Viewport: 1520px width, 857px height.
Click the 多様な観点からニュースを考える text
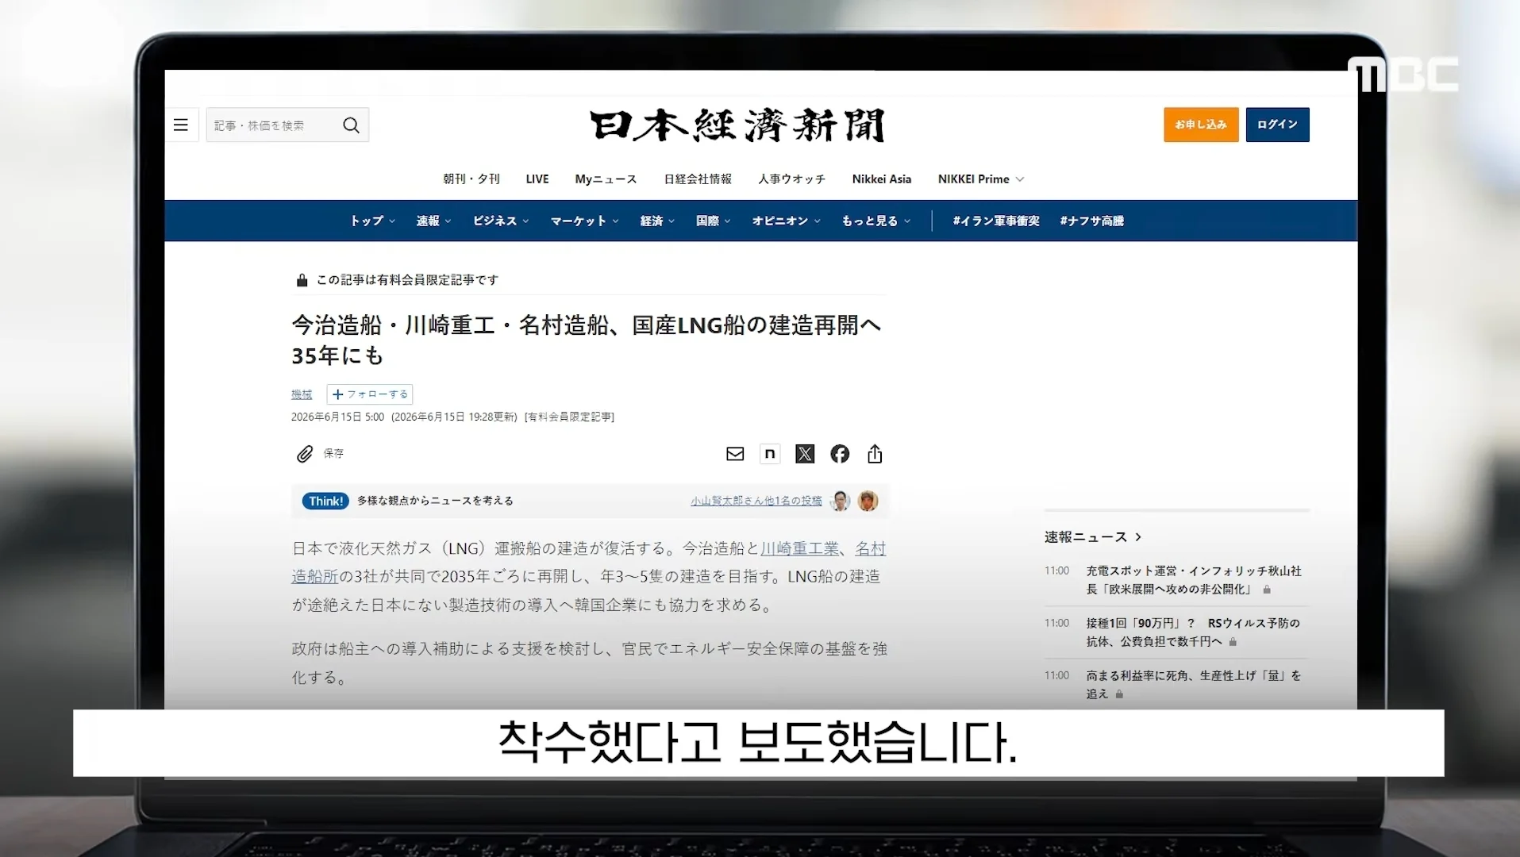coord(435,501)
